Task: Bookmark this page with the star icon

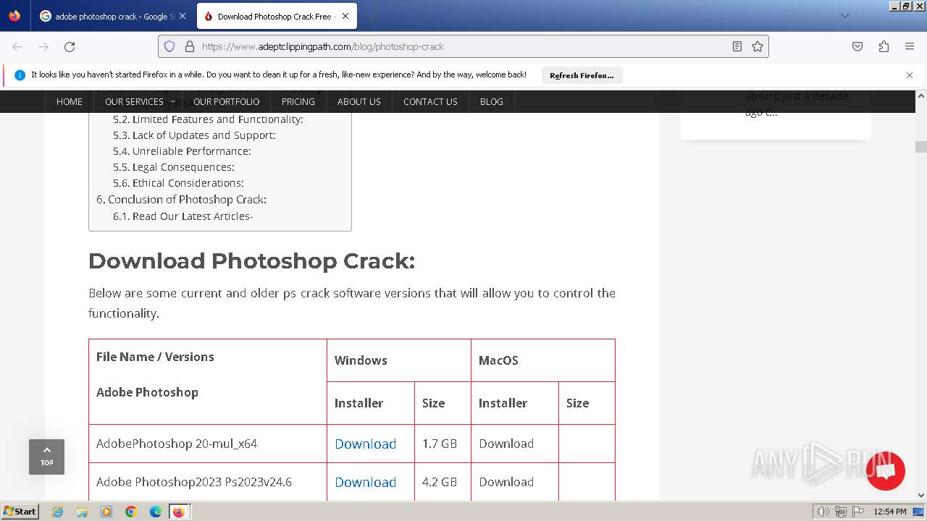Action: (758, 46)
